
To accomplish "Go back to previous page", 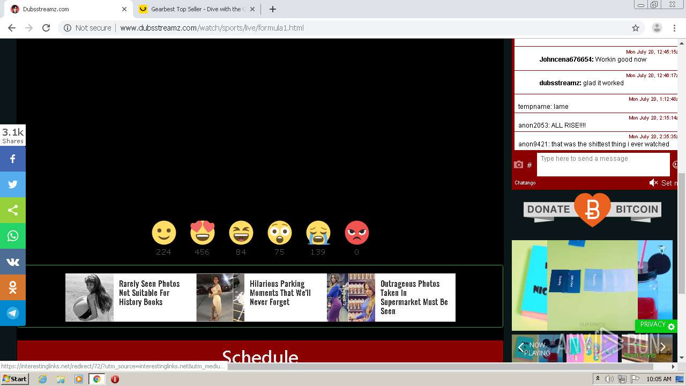I will [12, 28].
